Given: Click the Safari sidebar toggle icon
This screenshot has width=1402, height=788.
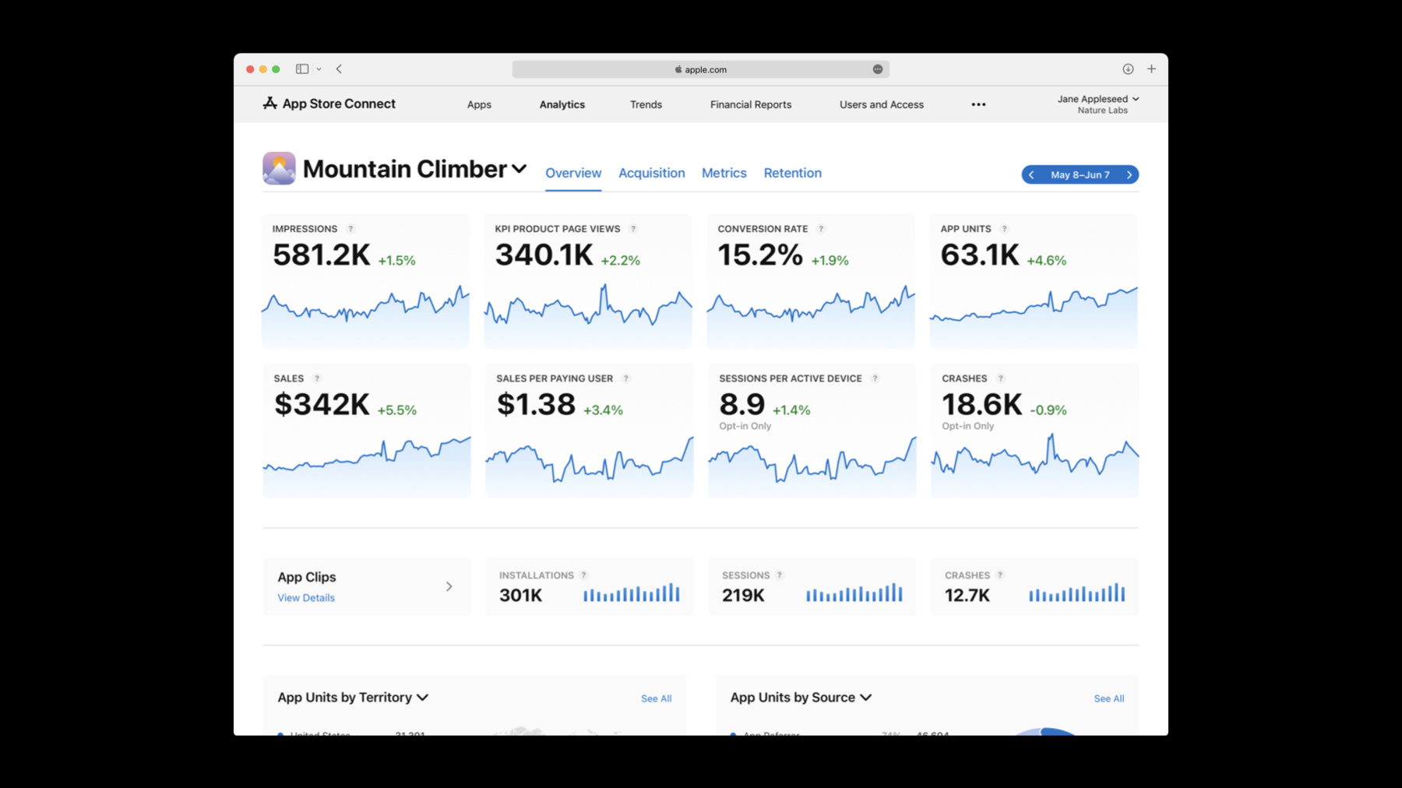Looking at the screenshot, I should 302,69.
